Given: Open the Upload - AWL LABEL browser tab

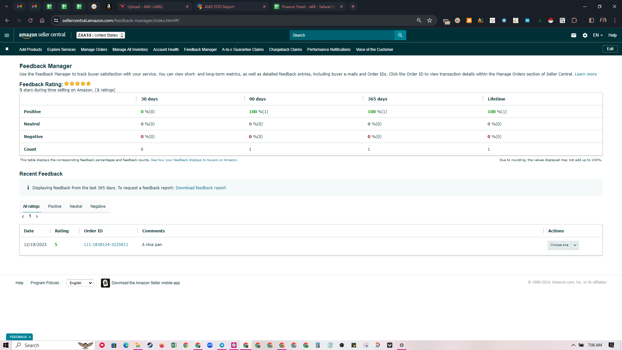Looking at the screenshot, I should point(154,6).
